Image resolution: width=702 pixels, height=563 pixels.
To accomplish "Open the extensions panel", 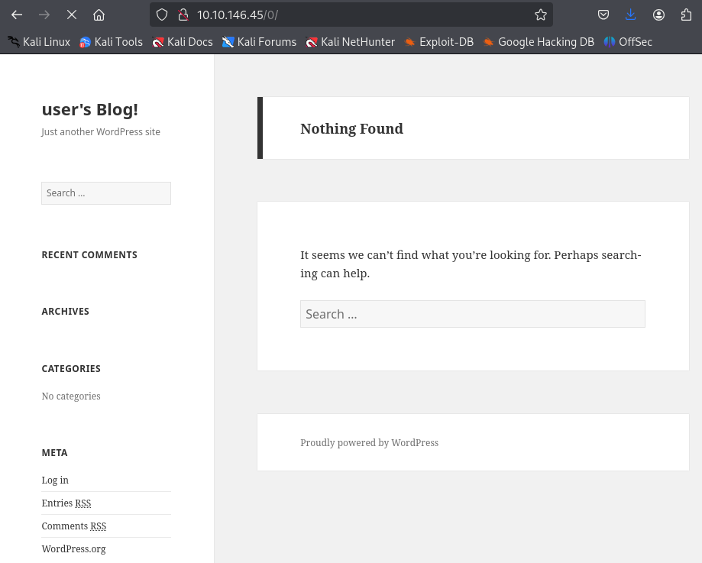I will click(686, 15).
